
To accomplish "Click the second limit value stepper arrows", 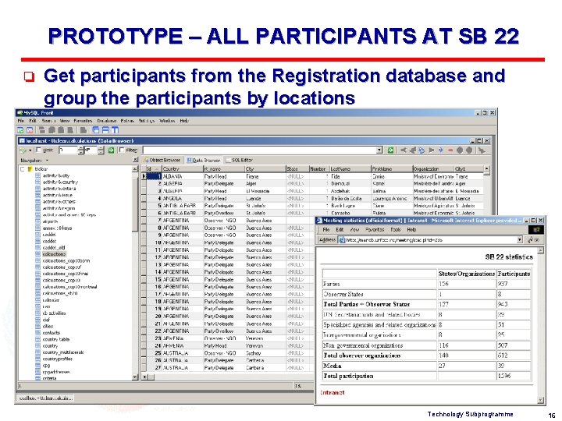I will coord(101,150).
